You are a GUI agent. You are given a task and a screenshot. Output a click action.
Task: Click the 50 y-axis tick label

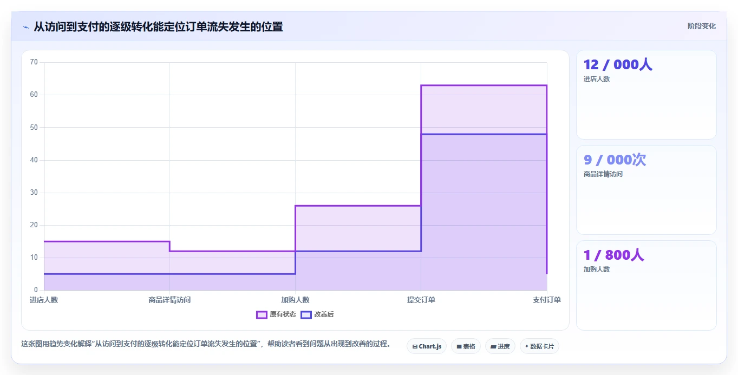tap(34, 127)
